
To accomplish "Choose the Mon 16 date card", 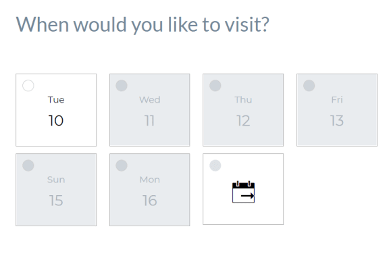I will pos(150,190).
